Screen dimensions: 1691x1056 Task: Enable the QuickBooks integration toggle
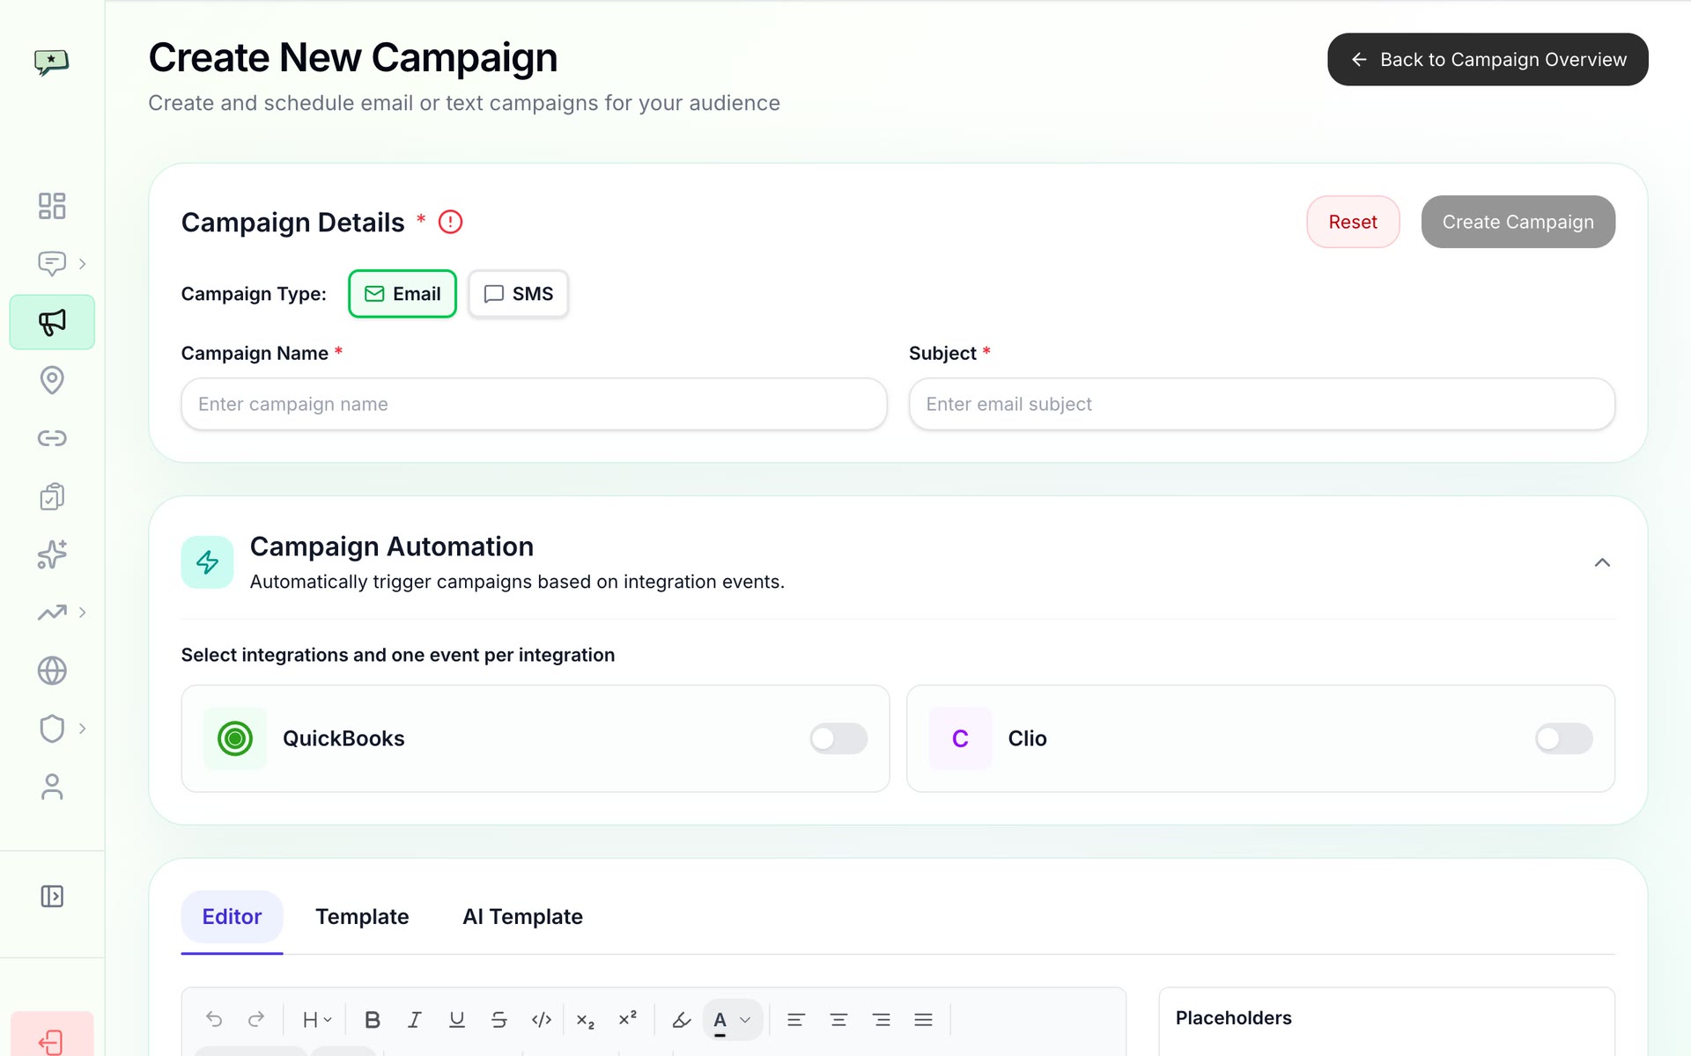(x=838, y=738)
